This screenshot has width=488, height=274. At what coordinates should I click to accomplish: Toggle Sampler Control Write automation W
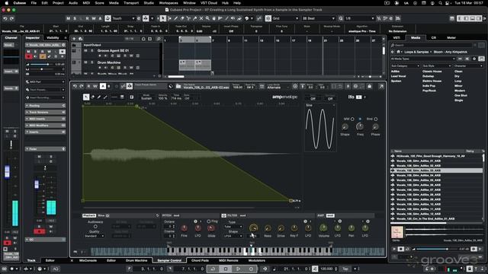point(95,86)
